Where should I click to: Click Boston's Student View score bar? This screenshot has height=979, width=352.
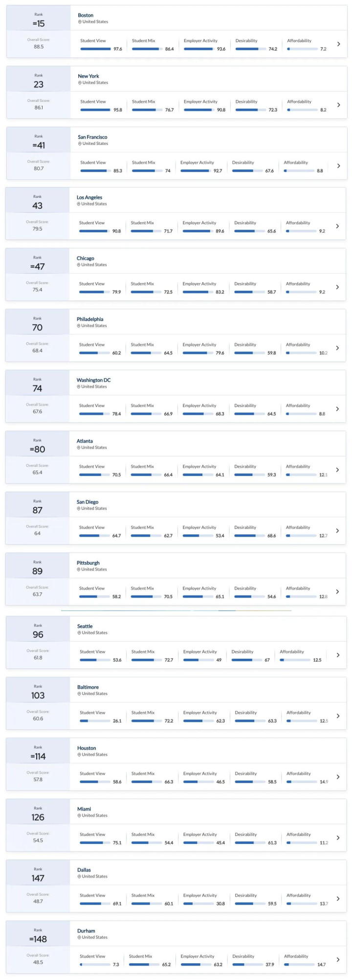pyautogui.click(x=95, y=49)
